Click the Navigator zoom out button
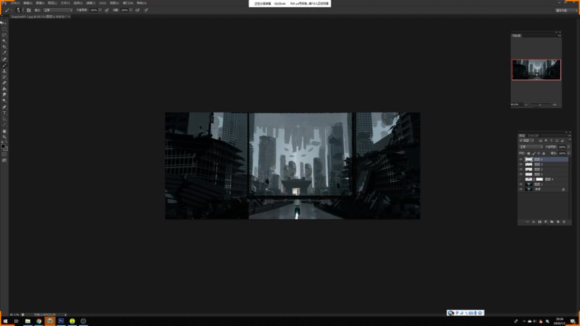580x326 pixels. click(x=526, y=104)
